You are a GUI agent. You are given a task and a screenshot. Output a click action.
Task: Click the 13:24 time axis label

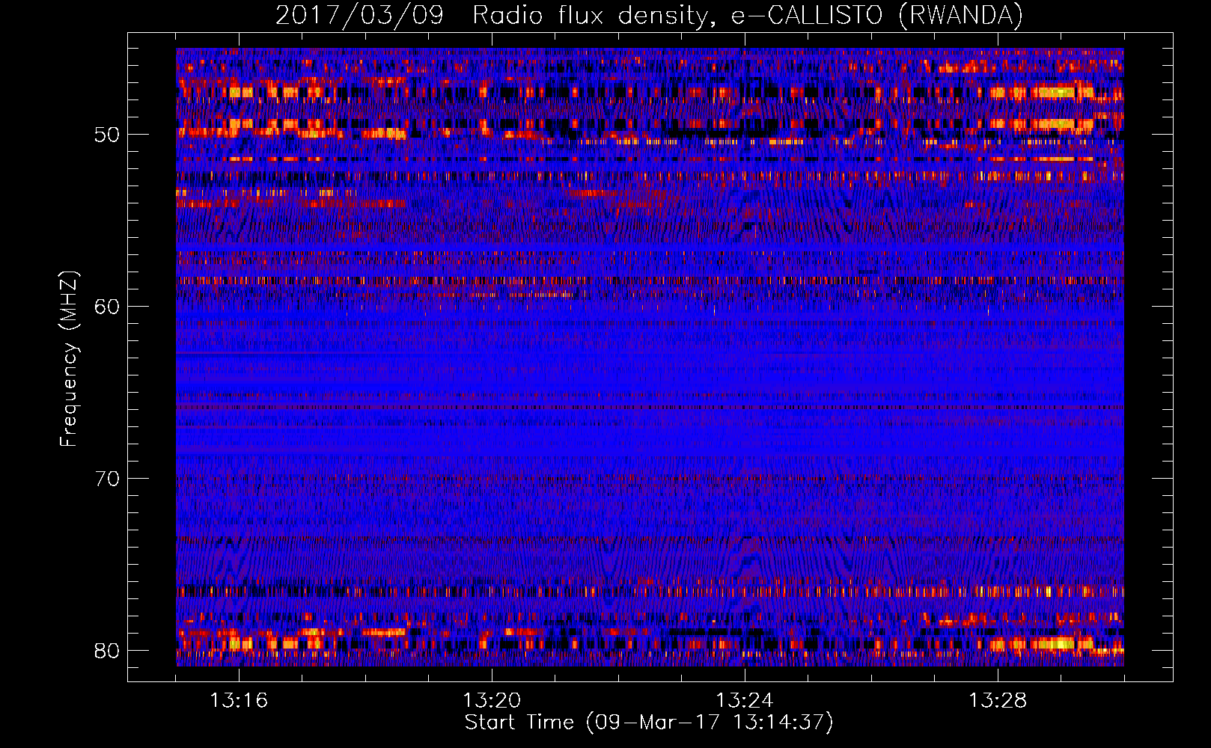pyautogui.click(x=745, y=701)
